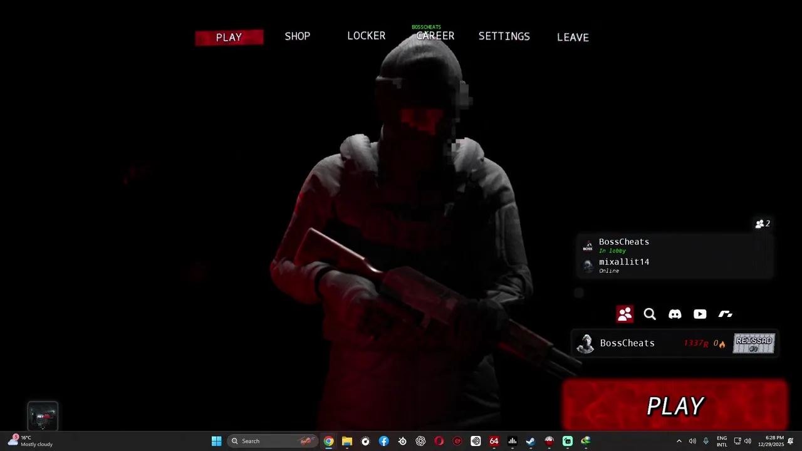
Task: Open the Discord link icon
Action: [675, 314]
